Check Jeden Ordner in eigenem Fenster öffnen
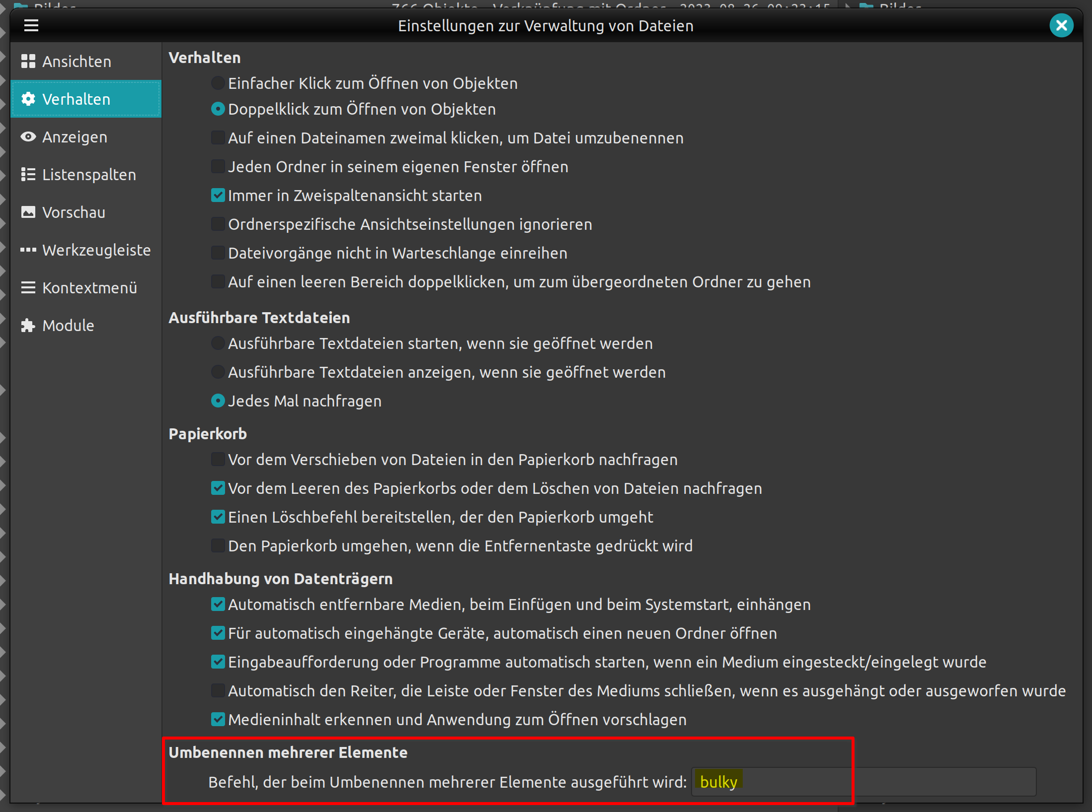 [218, 166]
